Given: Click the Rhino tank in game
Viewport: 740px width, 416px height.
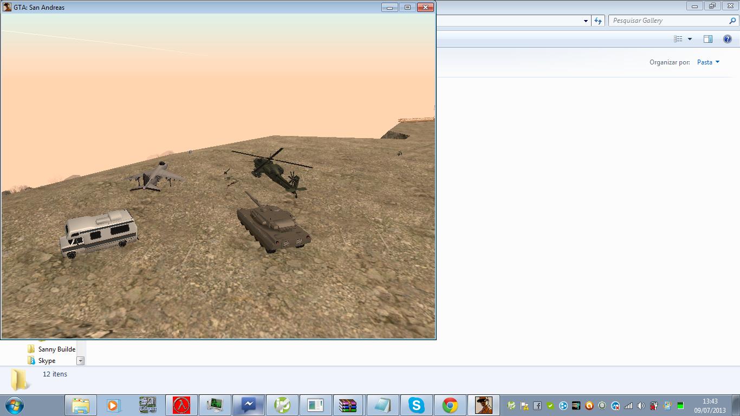Looking at the screenshot, I should [274, 223].
